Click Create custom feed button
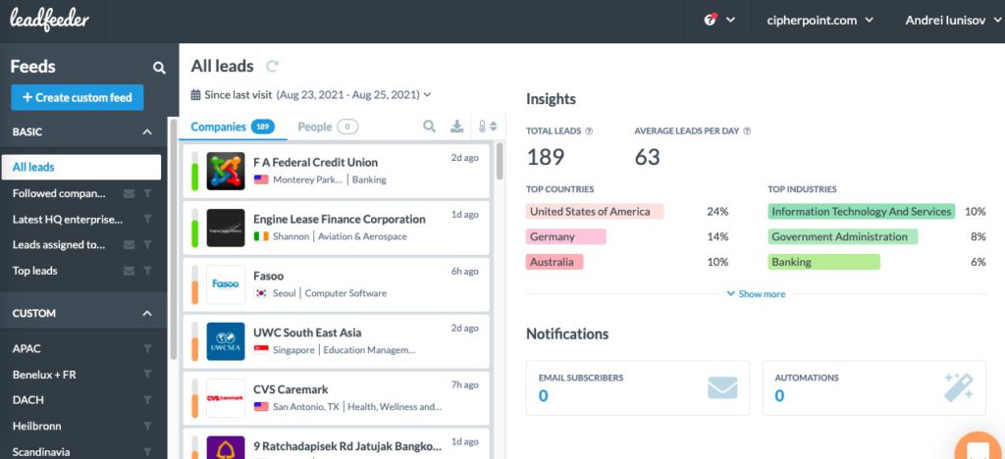The width and height of the screenshot is (1005, 459). (77, 97)
